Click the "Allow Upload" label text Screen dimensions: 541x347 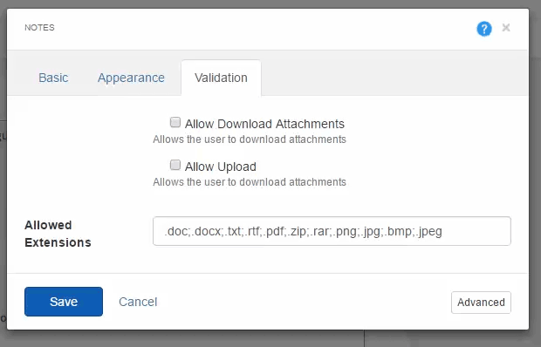point(221,167)
